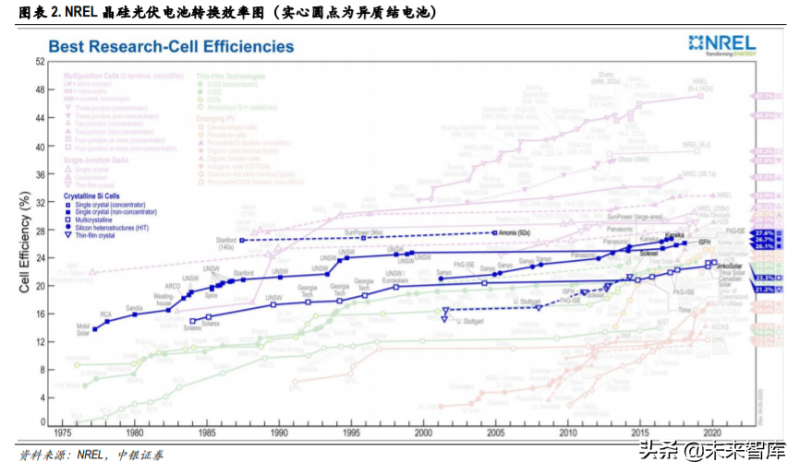Select the 23.3% efficiency badge
This screenshot has height=474, width=799.
coord(763,278)
